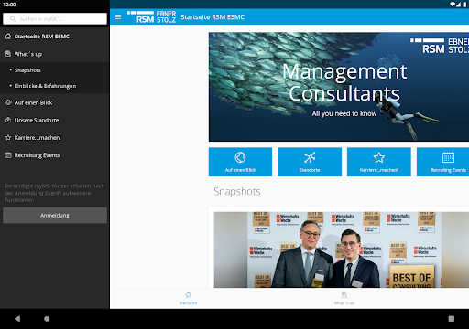Image resolution: width=469 pixels, height=329 pixels.
Task: Open 'Startseite RSM ESMC' sidebar entry
Action: point(55,37)
